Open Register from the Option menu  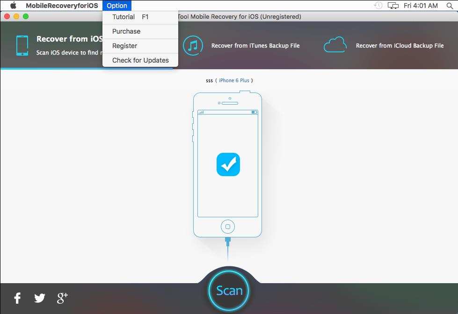(140, 46)
